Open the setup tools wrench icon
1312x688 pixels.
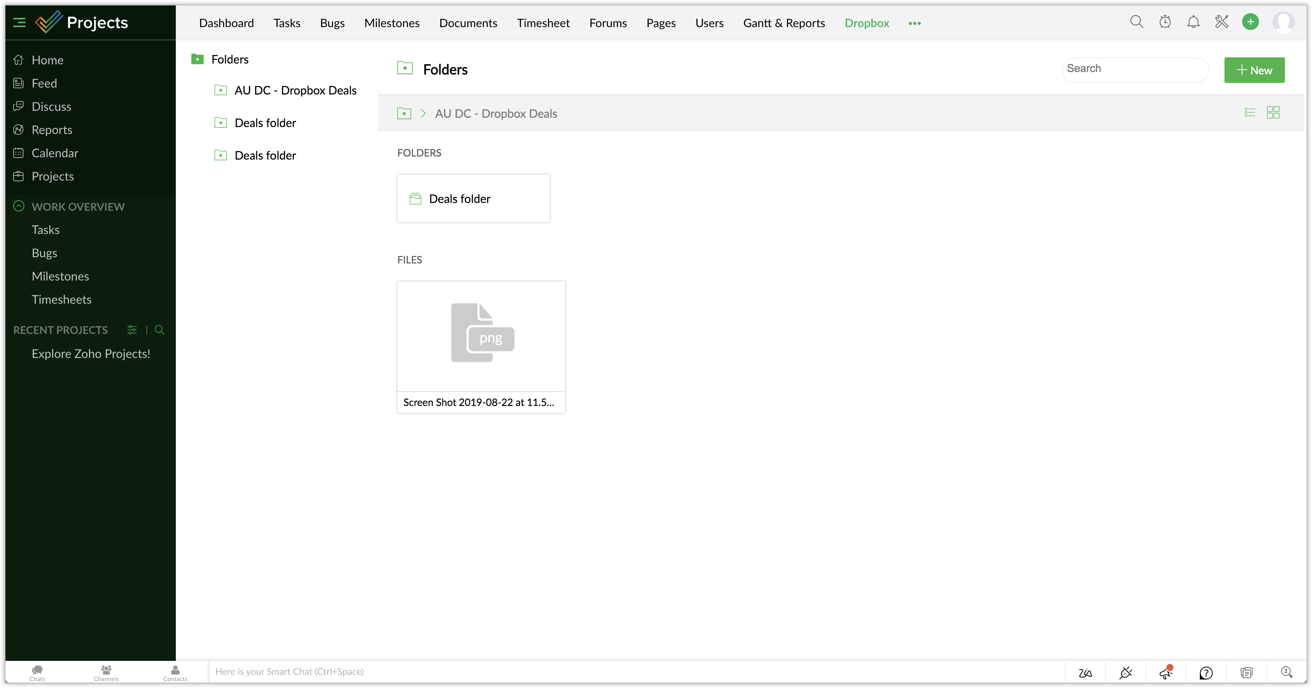tap(1221, 22)
